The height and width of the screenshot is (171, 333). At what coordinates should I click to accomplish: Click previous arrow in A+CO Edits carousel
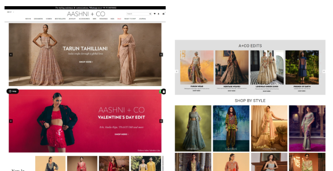(176, 72)
